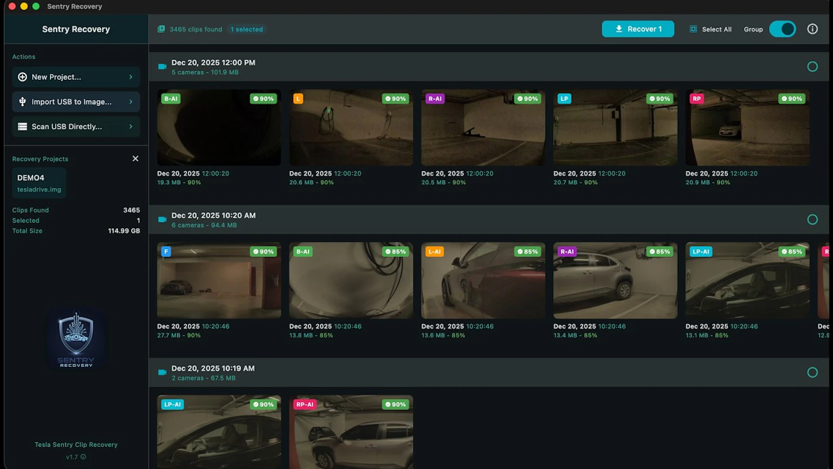Click the '2 cameras - 67.5 MB' label
Viewport: 833px width, 469px height.
click(204, 378)
